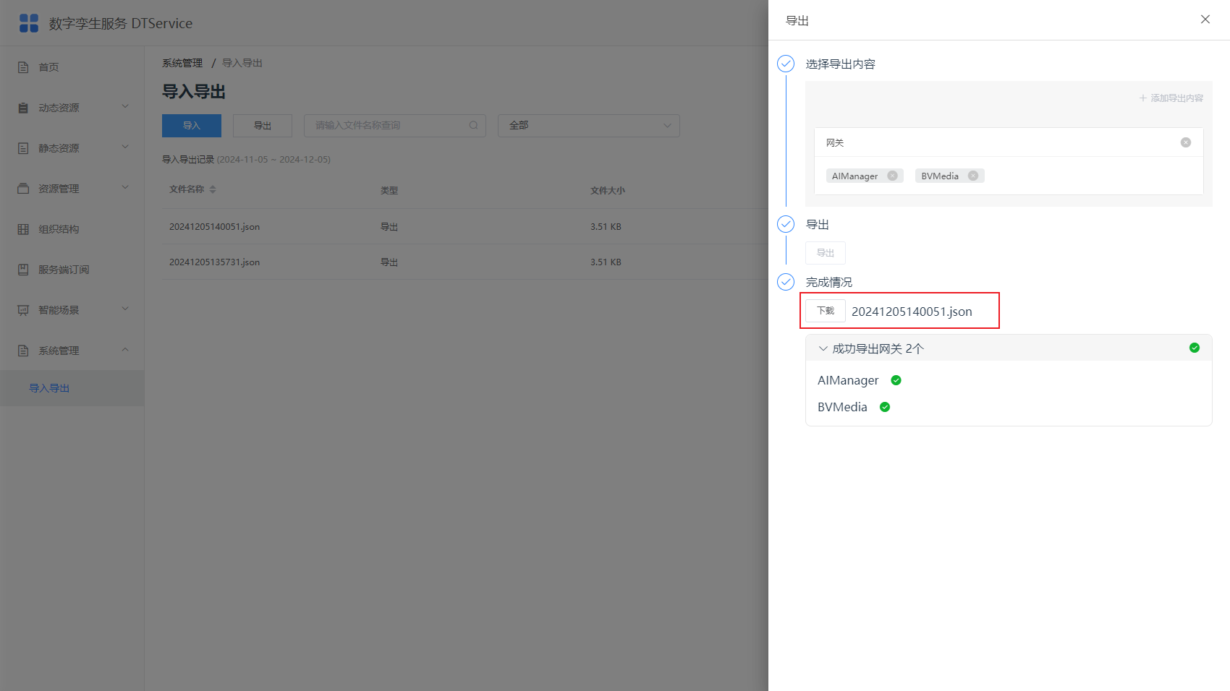Click the 下载 button for the exported json
Viewport: 1230px width, 691px height.
pos(826,311)
